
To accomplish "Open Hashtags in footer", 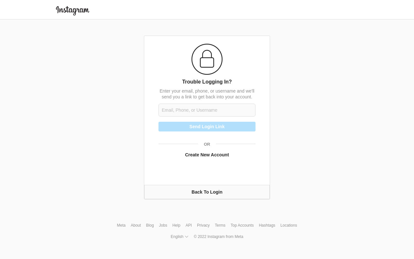I will 267,225.
